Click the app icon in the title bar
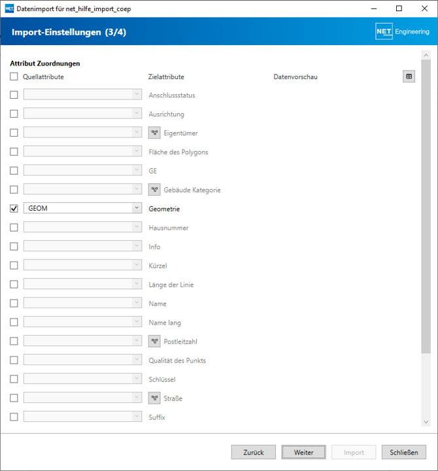438x471 pixels. click(x=9, y=9)
